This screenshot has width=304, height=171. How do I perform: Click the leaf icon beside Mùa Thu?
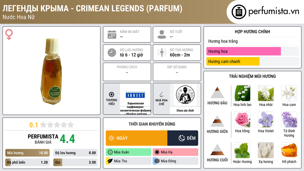pos(110,161)
